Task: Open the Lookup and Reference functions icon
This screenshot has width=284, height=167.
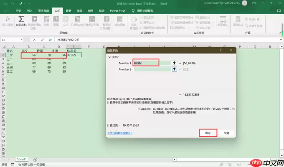Action: (x=92, y=19)
